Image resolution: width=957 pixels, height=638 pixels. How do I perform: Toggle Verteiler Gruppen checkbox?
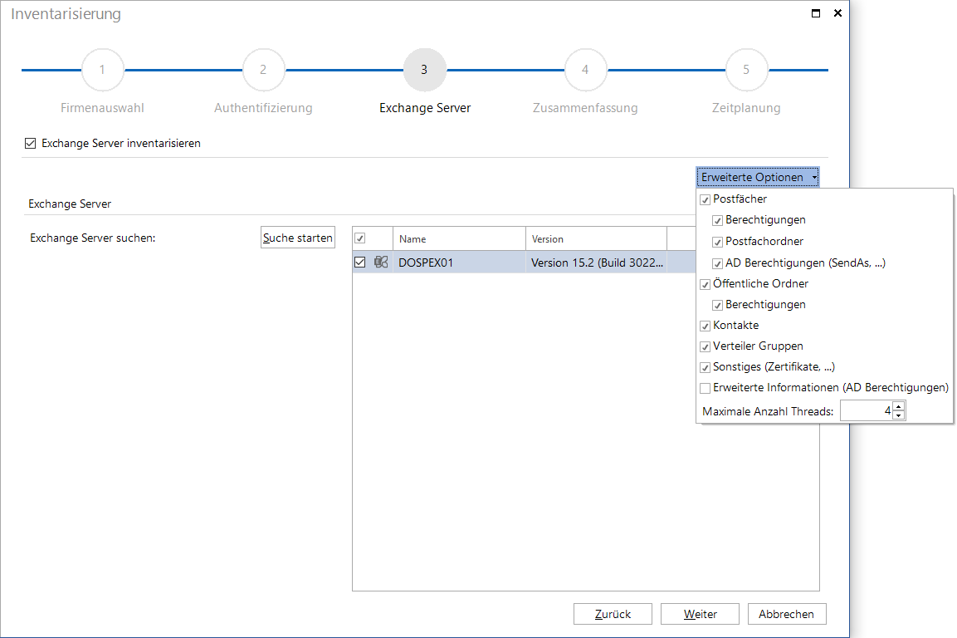click(x=705, y=346)
